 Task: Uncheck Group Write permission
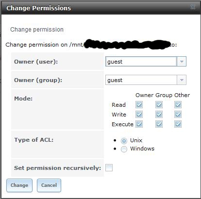(159, 115)
